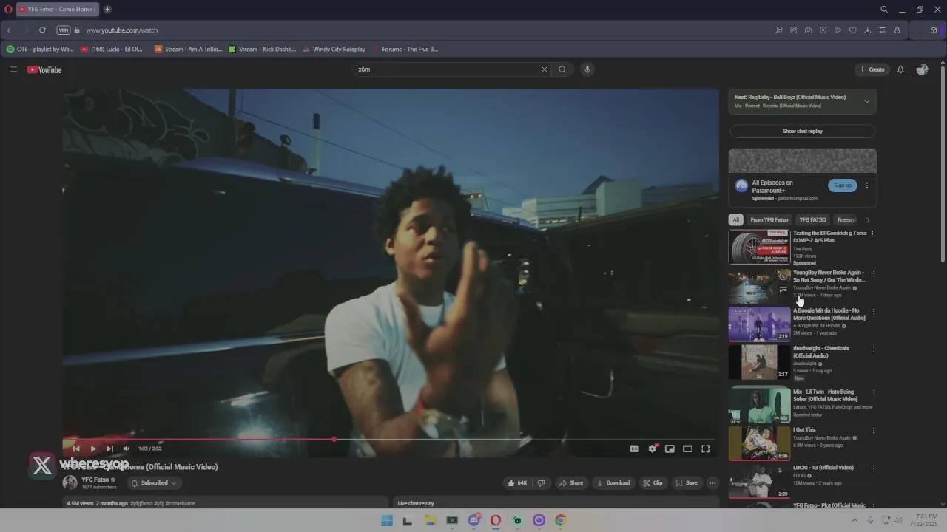Dislike the video
This screenshot has width=947, height=532.
[x=541, y=482]
